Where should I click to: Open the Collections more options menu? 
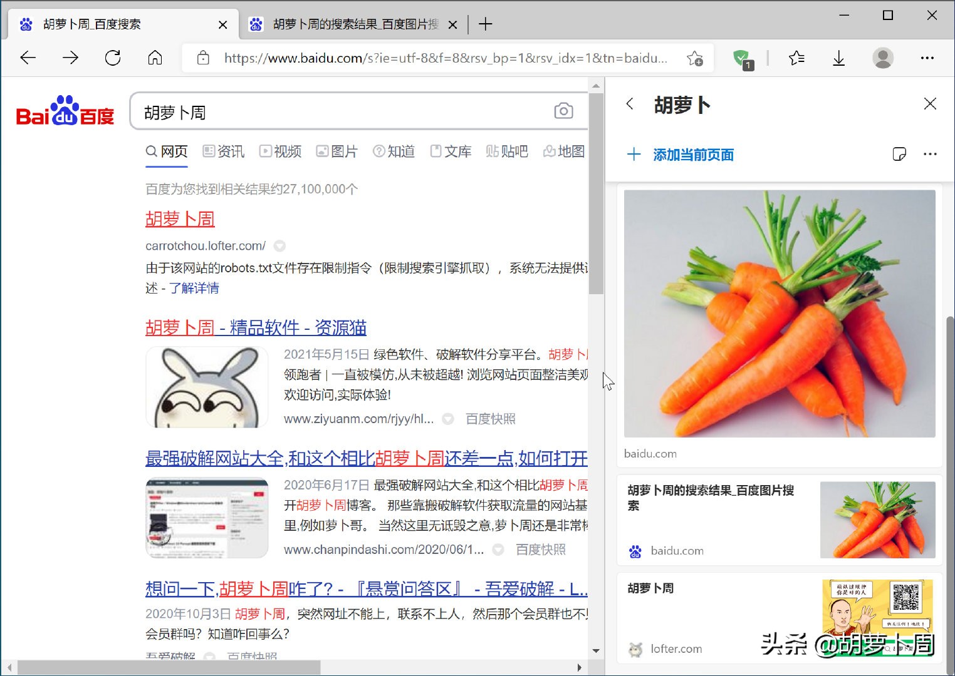[x=930, y=154]
